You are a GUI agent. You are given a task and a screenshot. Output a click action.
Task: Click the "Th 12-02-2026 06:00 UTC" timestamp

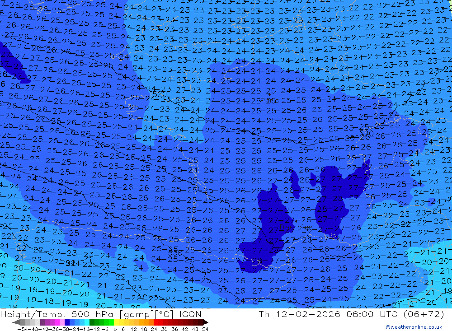(x=328, y=314)
